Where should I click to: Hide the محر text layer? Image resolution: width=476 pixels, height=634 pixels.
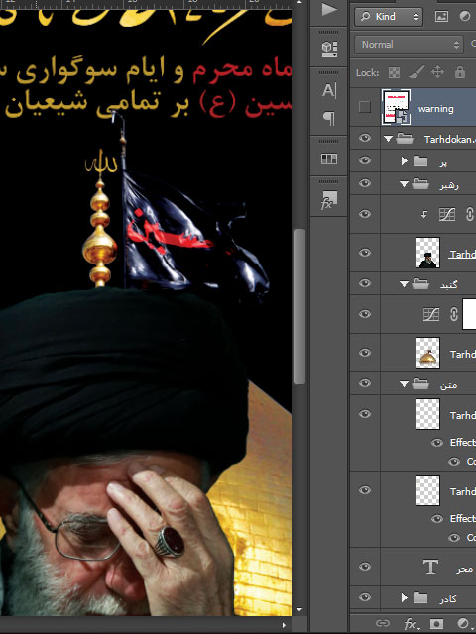365,567
